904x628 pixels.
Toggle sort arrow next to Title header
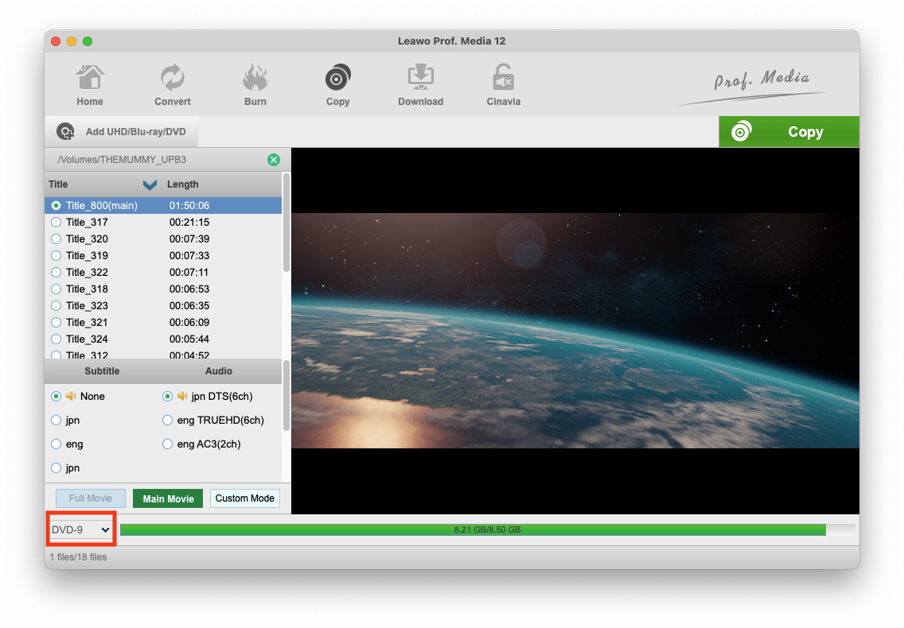(x=150, y=184)
